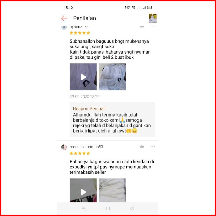Screen dimensions: 216x216
Task: Like maenailarahman83's review with thumbs-up
Action: click(x=142, y=146)
